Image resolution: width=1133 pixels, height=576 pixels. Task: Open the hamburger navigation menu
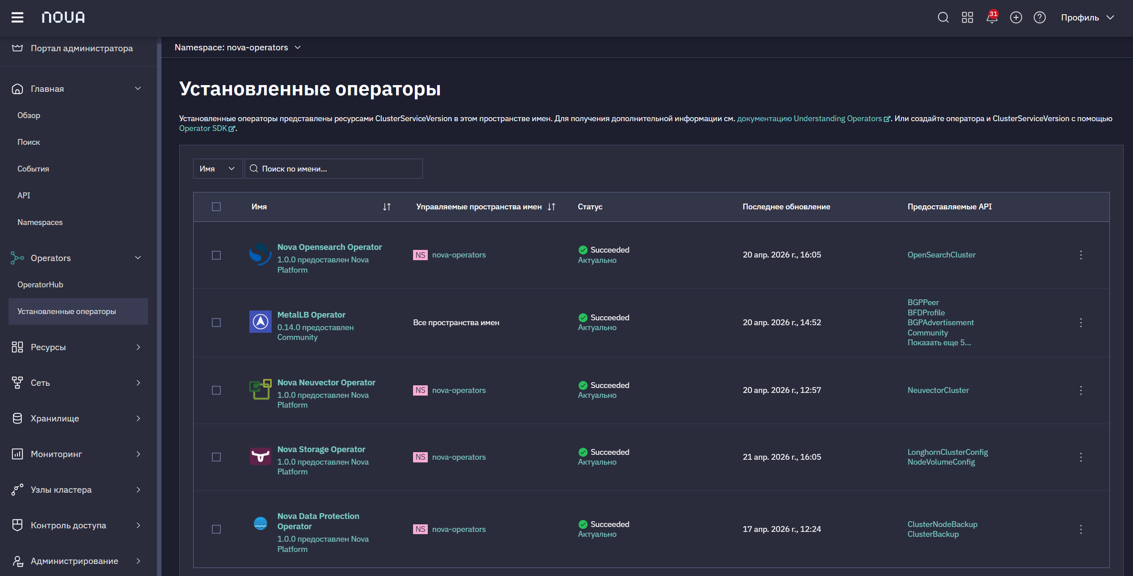[x=17, y=17]
